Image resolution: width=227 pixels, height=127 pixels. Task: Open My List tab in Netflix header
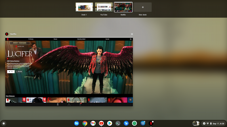click(x=107, y=39)
